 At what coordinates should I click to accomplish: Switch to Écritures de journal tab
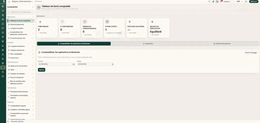(222, 44)
